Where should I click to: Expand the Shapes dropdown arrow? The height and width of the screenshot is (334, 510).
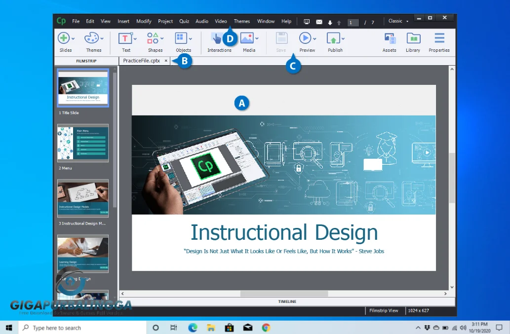pyautogui.click(x=162, y=38)
